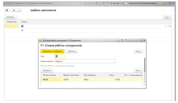
Task: Click Время начала column header
Action: (x=51, y=75)
